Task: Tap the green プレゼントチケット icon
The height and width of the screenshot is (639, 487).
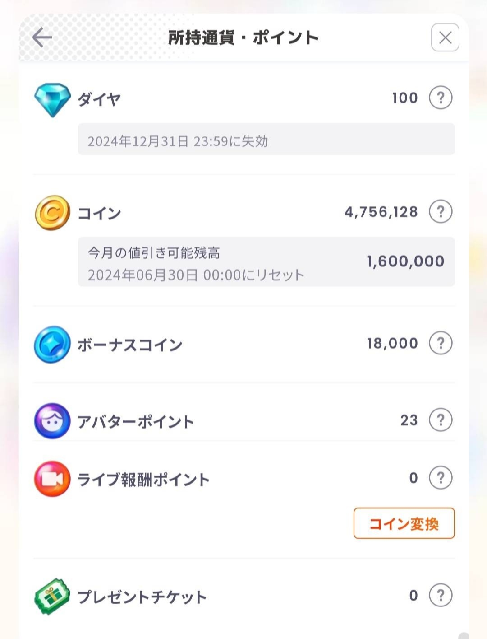Action: point(52,596)
